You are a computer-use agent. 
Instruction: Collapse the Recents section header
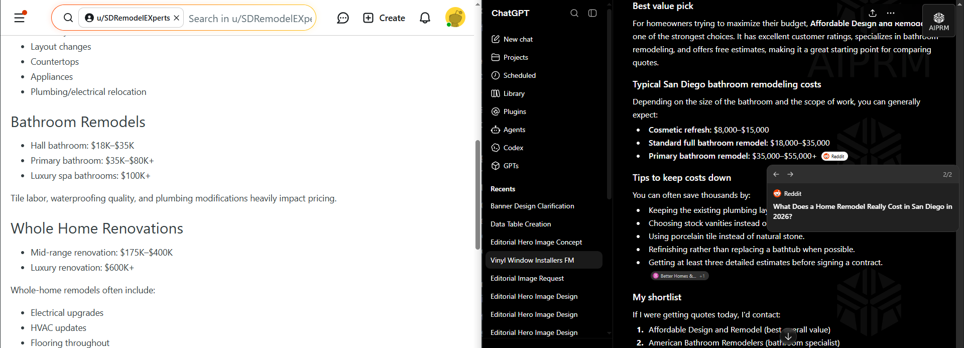[503, 189]
